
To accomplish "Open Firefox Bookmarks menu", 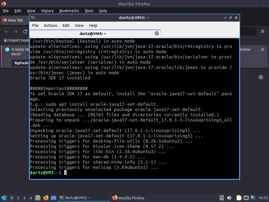I will (x=69, y=11).
